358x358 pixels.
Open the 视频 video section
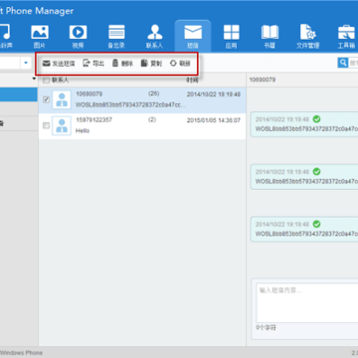point(78,36)
